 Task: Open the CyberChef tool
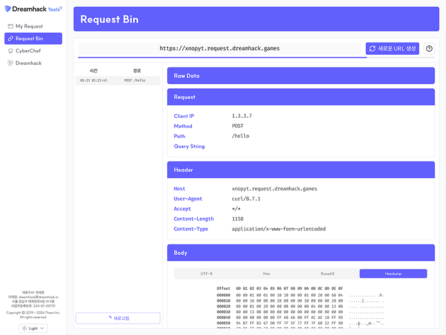33,51
